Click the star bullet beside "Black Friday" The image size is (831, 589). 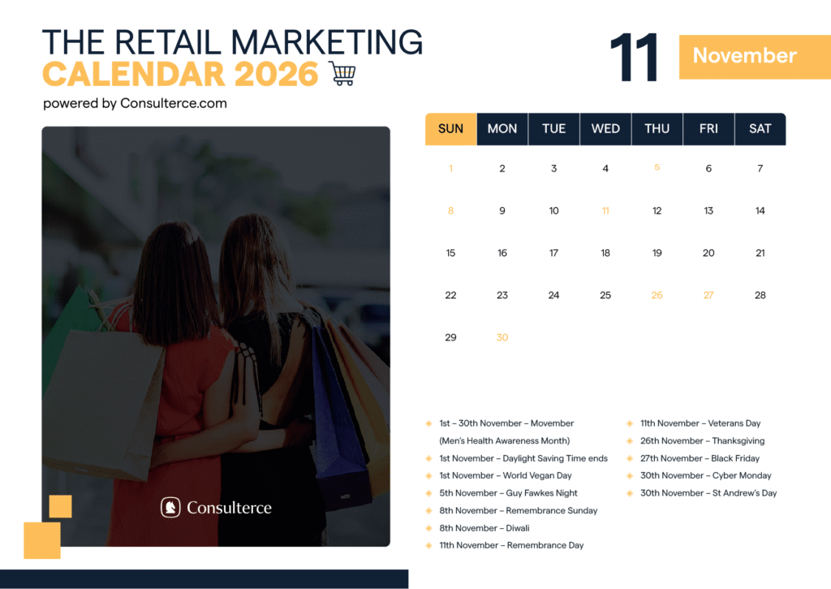coord(630,458)
